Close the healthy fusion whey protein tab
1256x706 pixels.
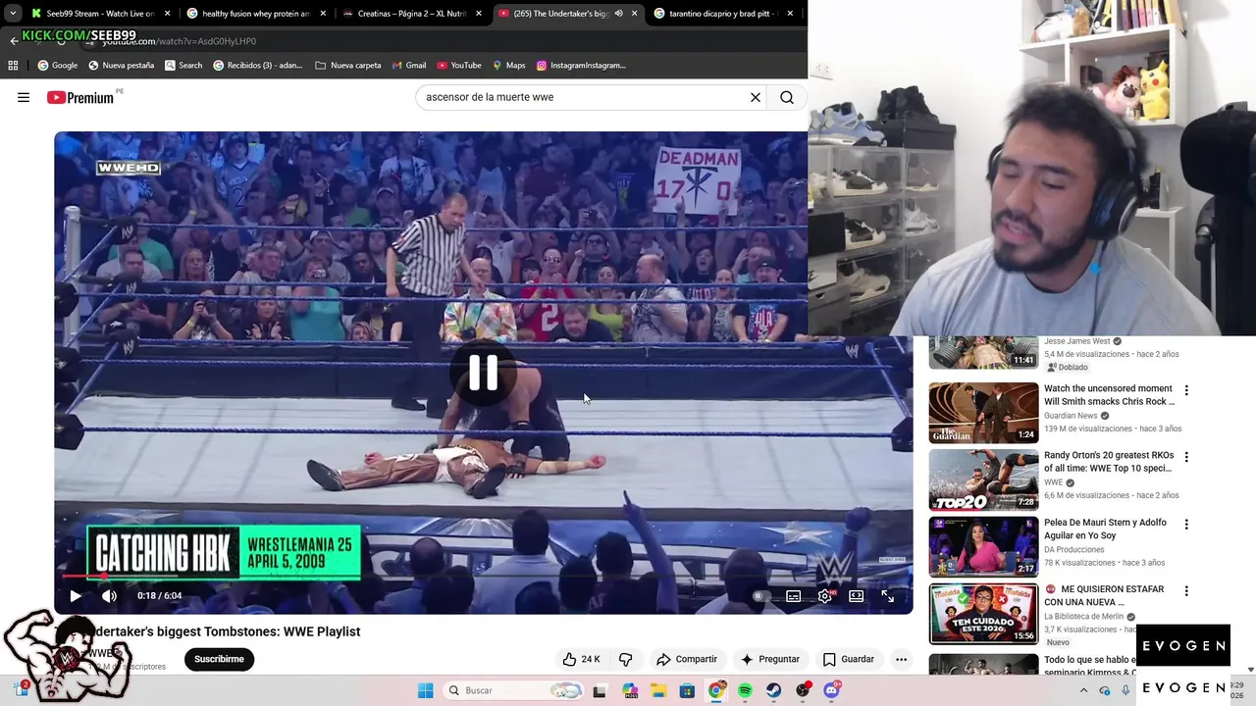click(323, 14)
